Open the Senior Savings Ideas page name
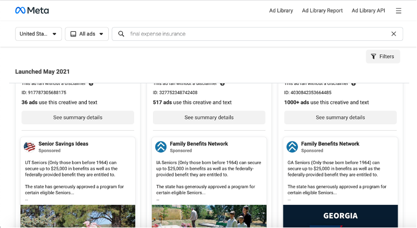The width and height of the screenshot is (417, 228). click(x=63, y=144)
